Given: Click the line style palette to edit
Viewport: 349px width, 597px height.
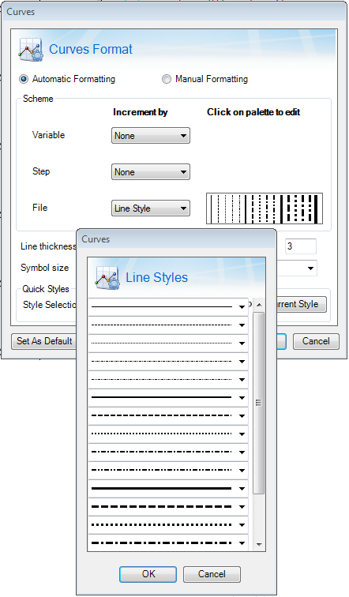Looking at the screenshot, I should 265,208.
